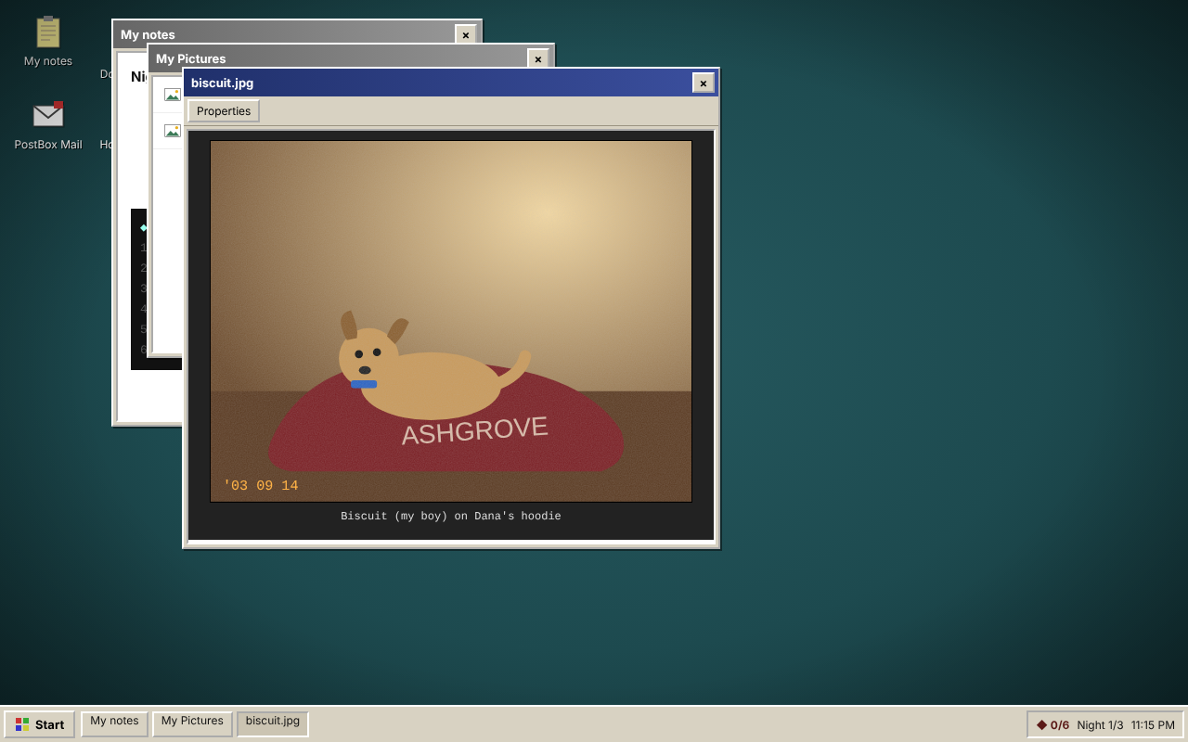The height and width of the screenshot is (742, 1188).
Task: Click the "Night 1/3" indicator in the tray
Action: click(1100, 724)
